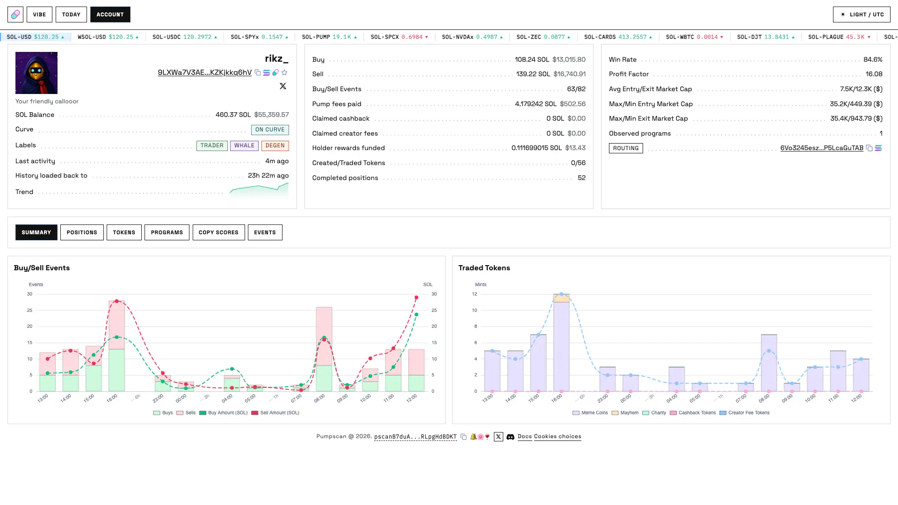Toggle Sell Amount (SOL) legend entry
The image size is (898, 505).
click(275, 413)
